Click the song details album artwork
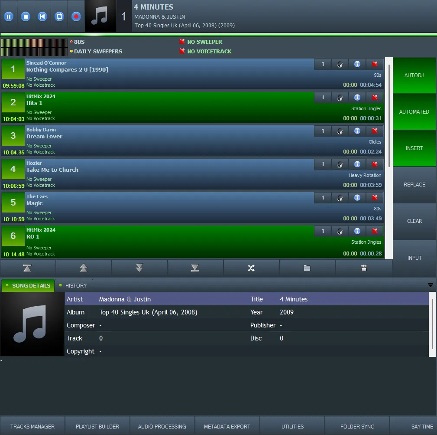Image resolution: width=437 pixels, height=435 pixels. coord(32,324)
